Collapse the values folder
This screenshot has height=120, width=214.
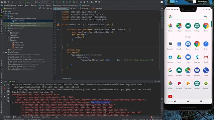[x=8, y=40]
